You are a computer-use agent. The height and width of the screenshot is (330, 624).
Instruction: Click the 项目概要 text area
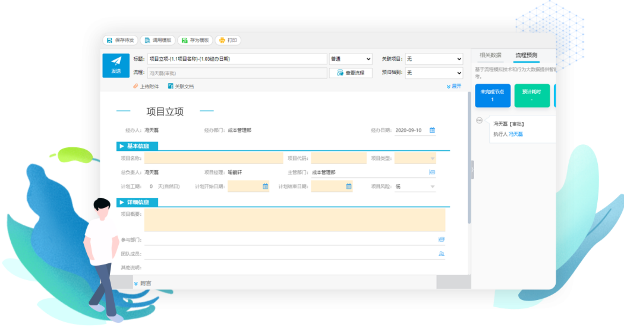tap(295, 220)
